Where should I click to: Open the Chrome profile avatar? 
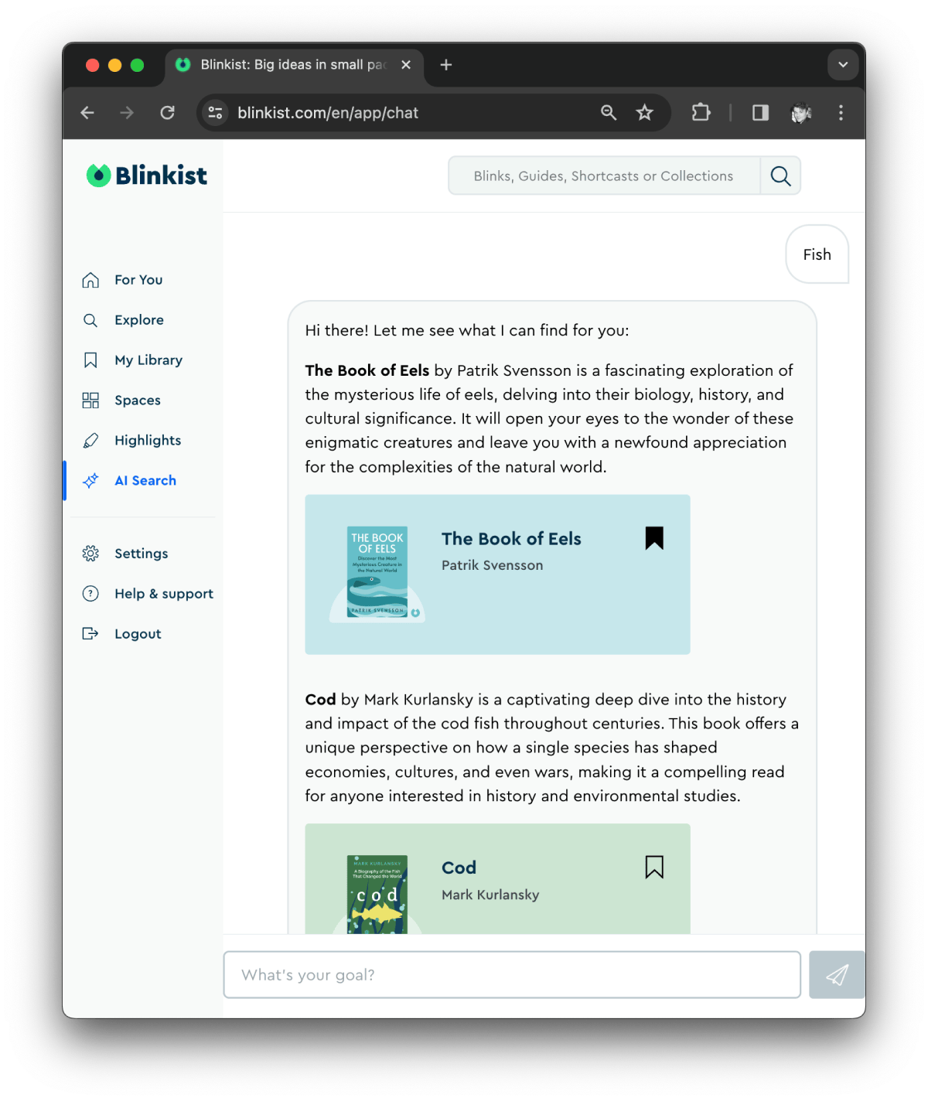800,113
